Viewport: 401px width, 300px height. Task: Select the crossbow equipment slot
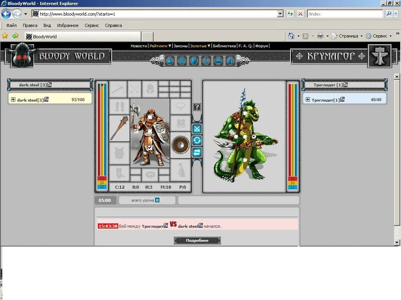pos(118,89)
